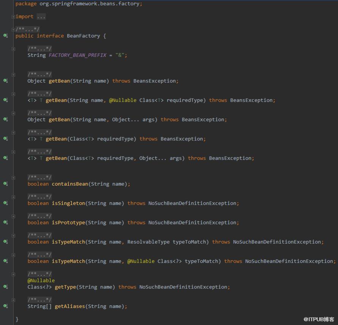
Task: Click gutter marker beside getBean(Class<T> requiredType) throws
Action: (x=6, y=139)
